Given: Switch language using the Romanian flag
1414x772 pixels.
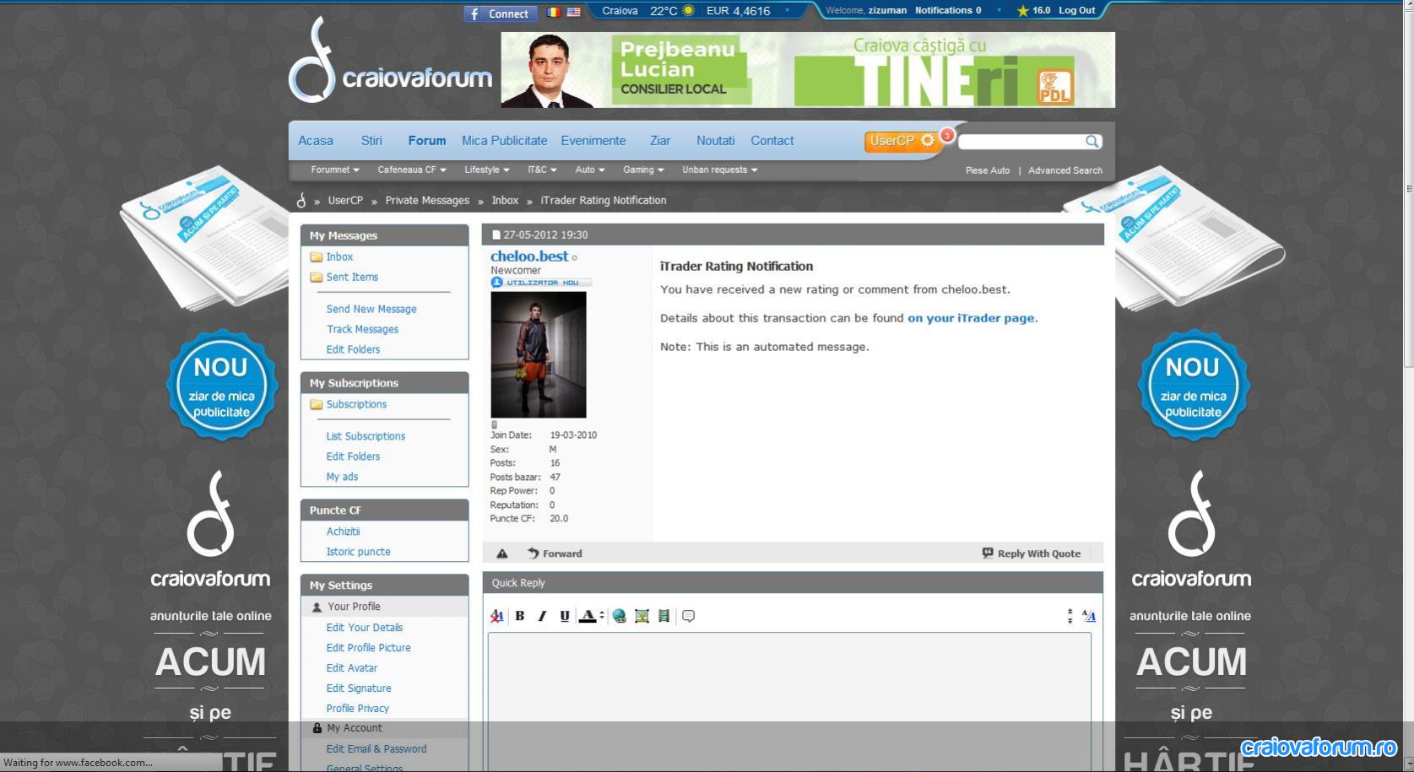Looking at the screenshot, I should pyautogui.click(x=554, y=12).
